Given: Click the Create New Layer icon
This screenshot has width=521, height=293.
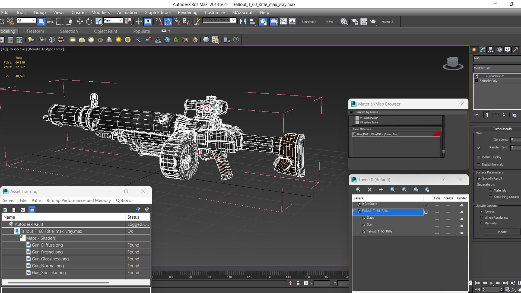Looking at the screenshot, I should point(358,190).
